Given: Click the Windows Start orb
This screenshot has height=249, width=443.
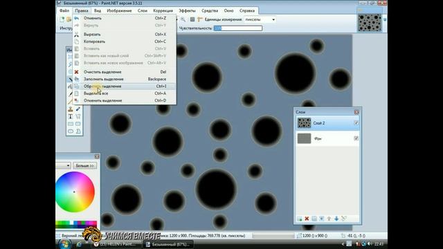Looking at the screenshot, I should pos(64,244).
